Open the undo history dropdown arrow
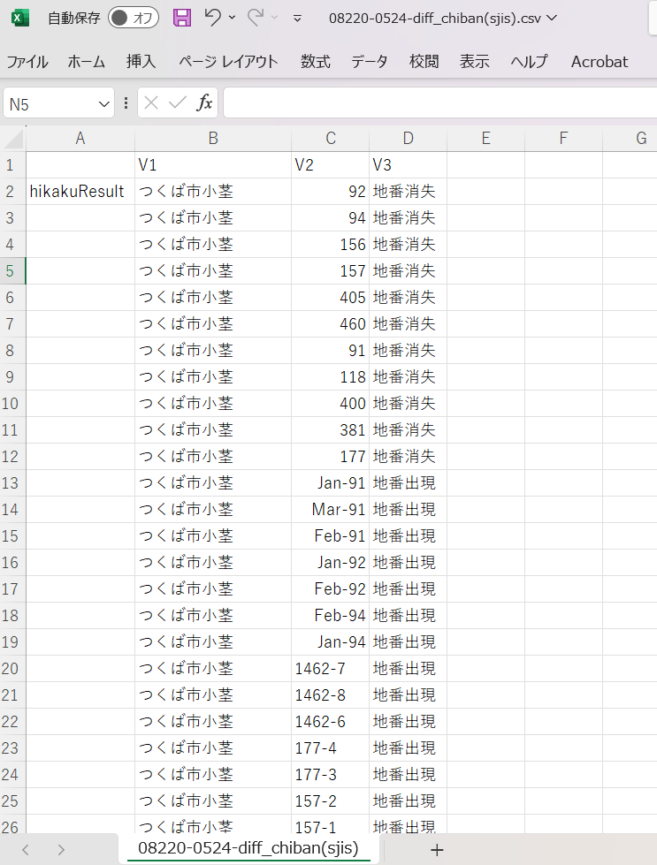Image resolution: width=657 pixels, height=865 pixels. (232, 18)
